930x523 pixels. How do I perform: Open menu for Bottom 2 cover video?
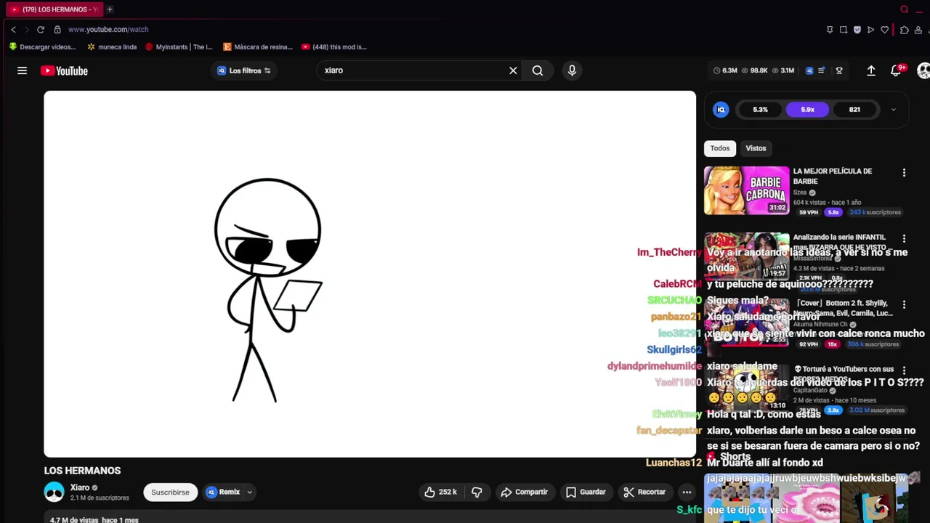tap(904, 304)
